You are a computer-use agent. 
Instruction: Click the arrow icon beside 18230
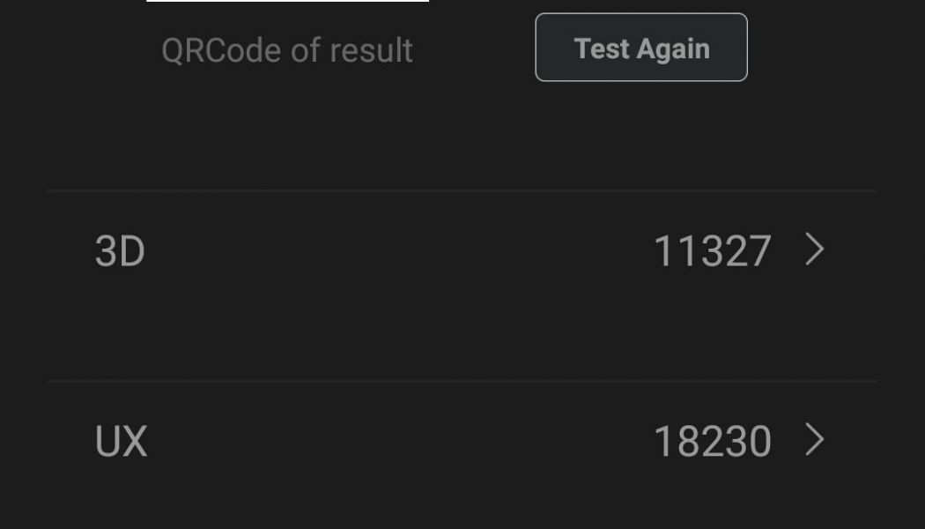coord(815,440)
